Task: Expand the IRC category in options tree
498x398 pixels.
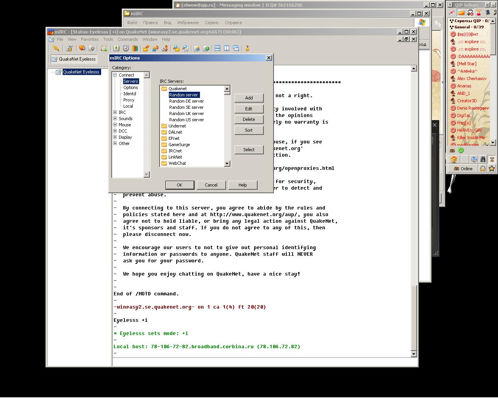Action: [x=115, y=112]
